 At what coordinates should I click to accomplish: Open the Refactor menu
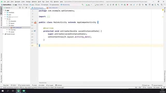pos(34,2)
